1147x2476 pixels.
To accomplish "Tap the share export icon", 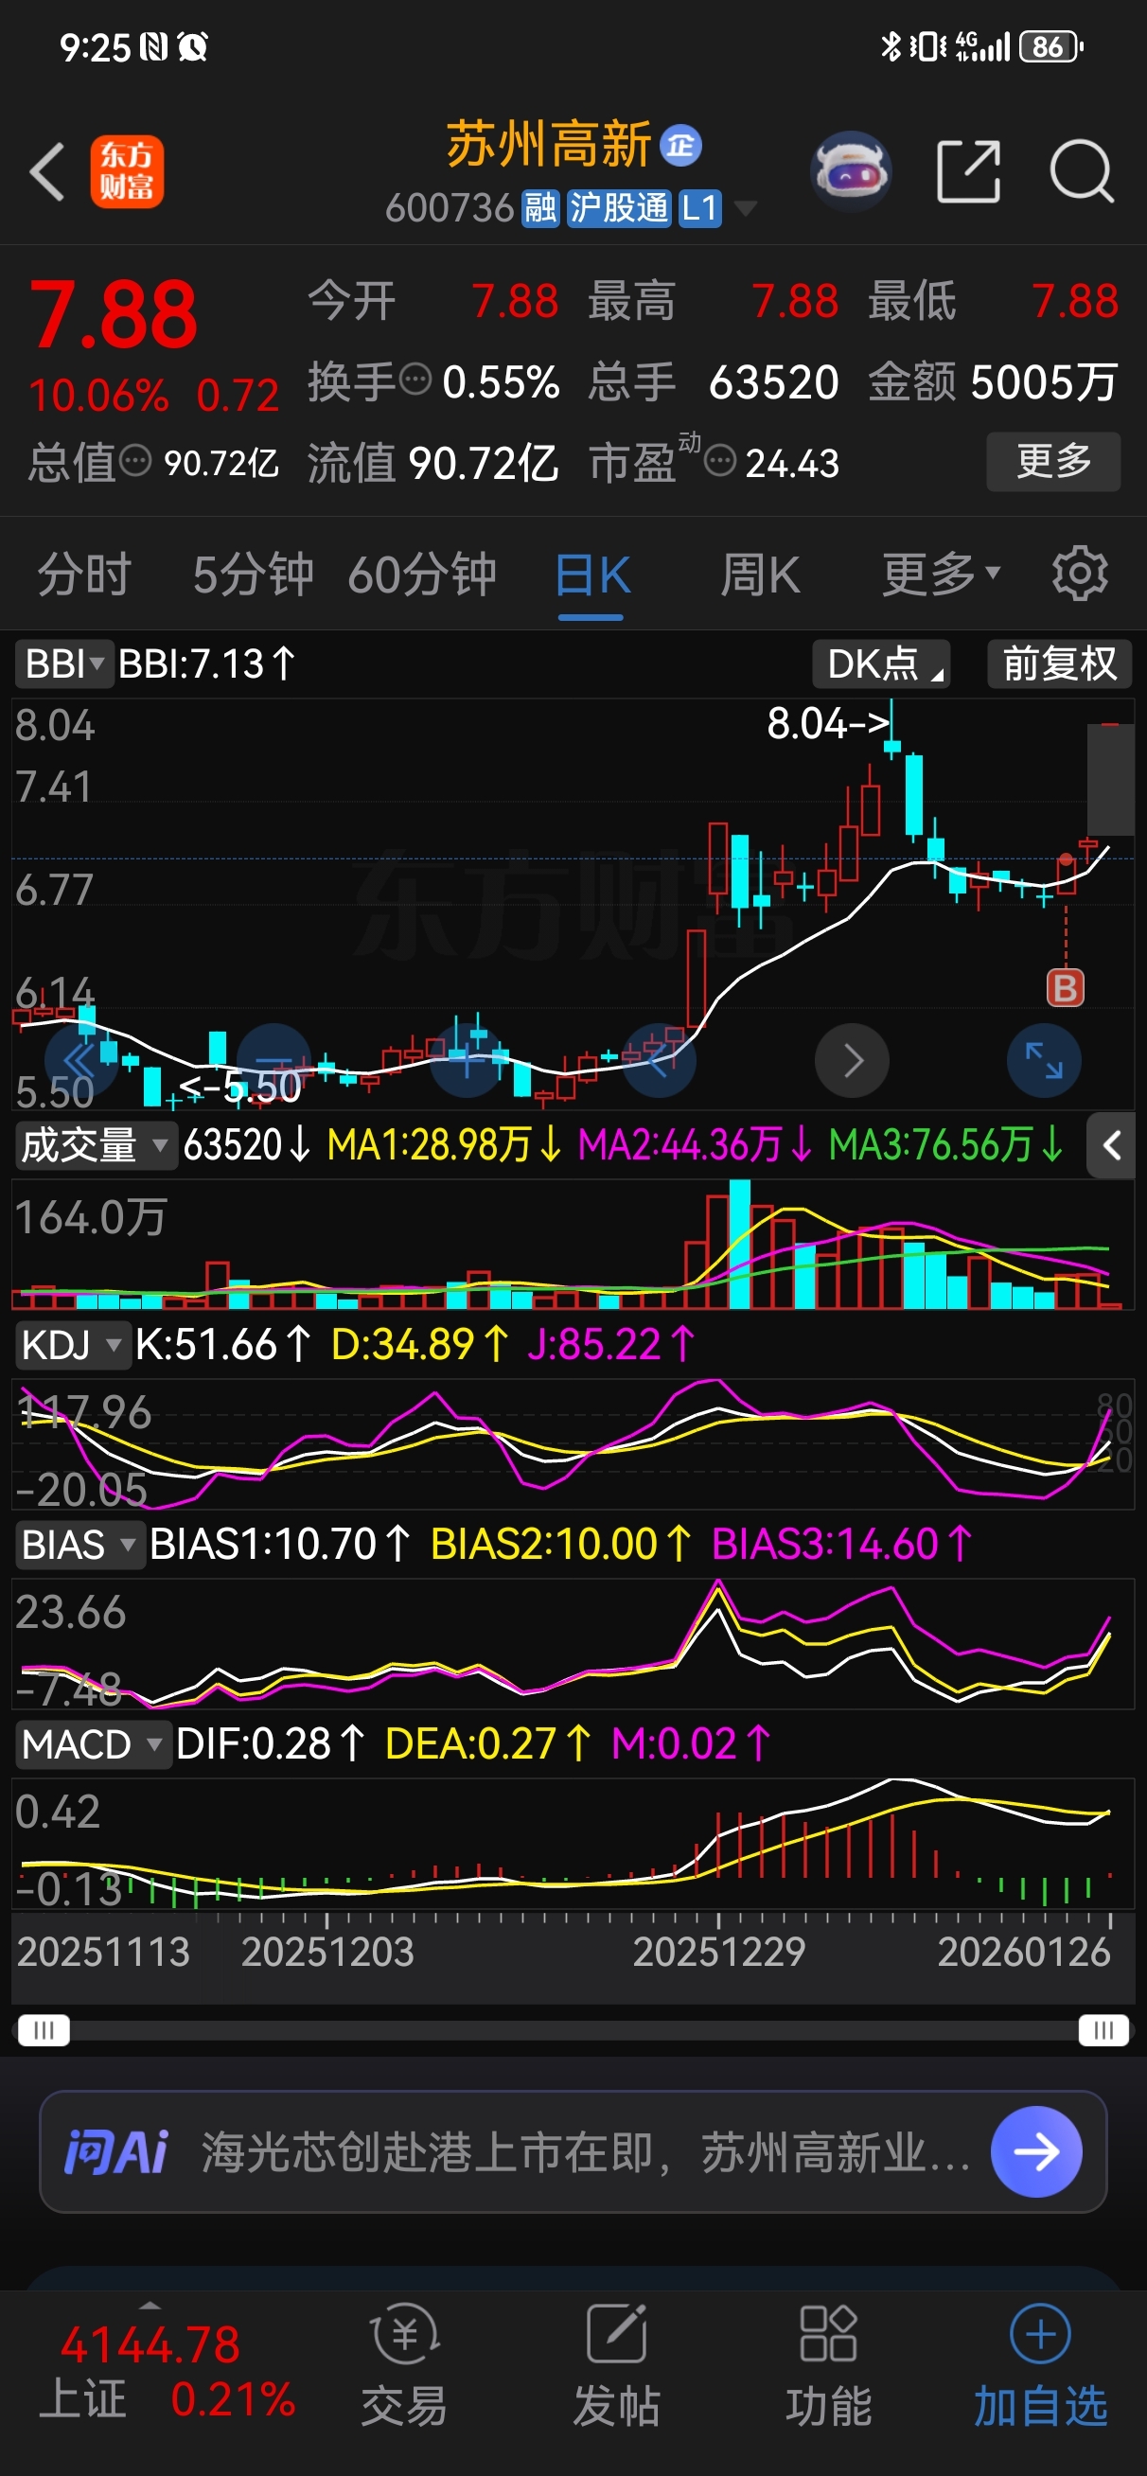I will (968, 172).
